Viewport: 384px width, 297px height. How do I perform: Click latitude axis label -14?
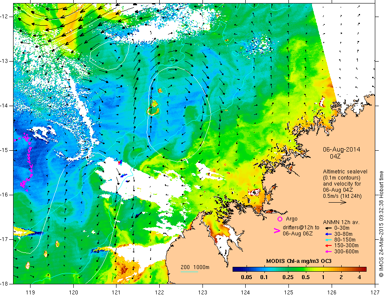(5, 106)
